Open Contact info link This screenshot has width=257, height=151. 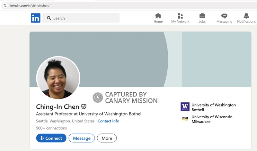tap(108, 121)
